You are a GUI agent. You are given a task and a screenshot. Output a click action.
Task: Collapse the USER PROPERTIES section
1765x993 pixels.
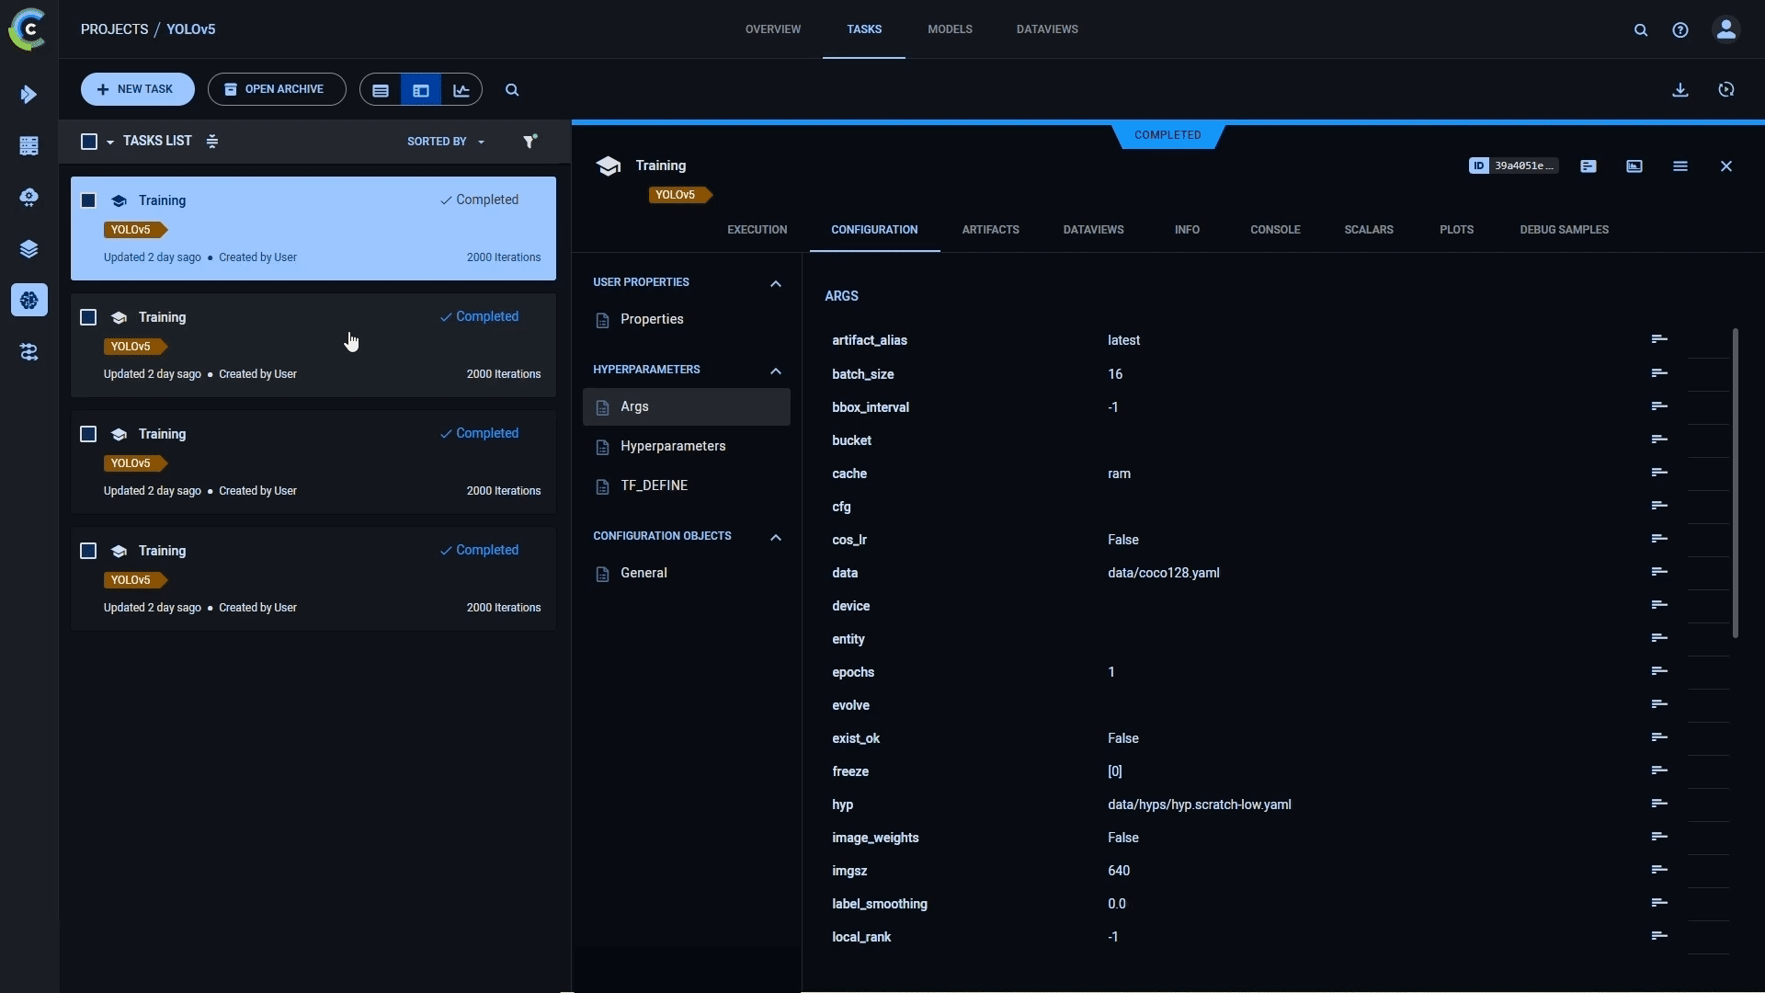(776, 281)
